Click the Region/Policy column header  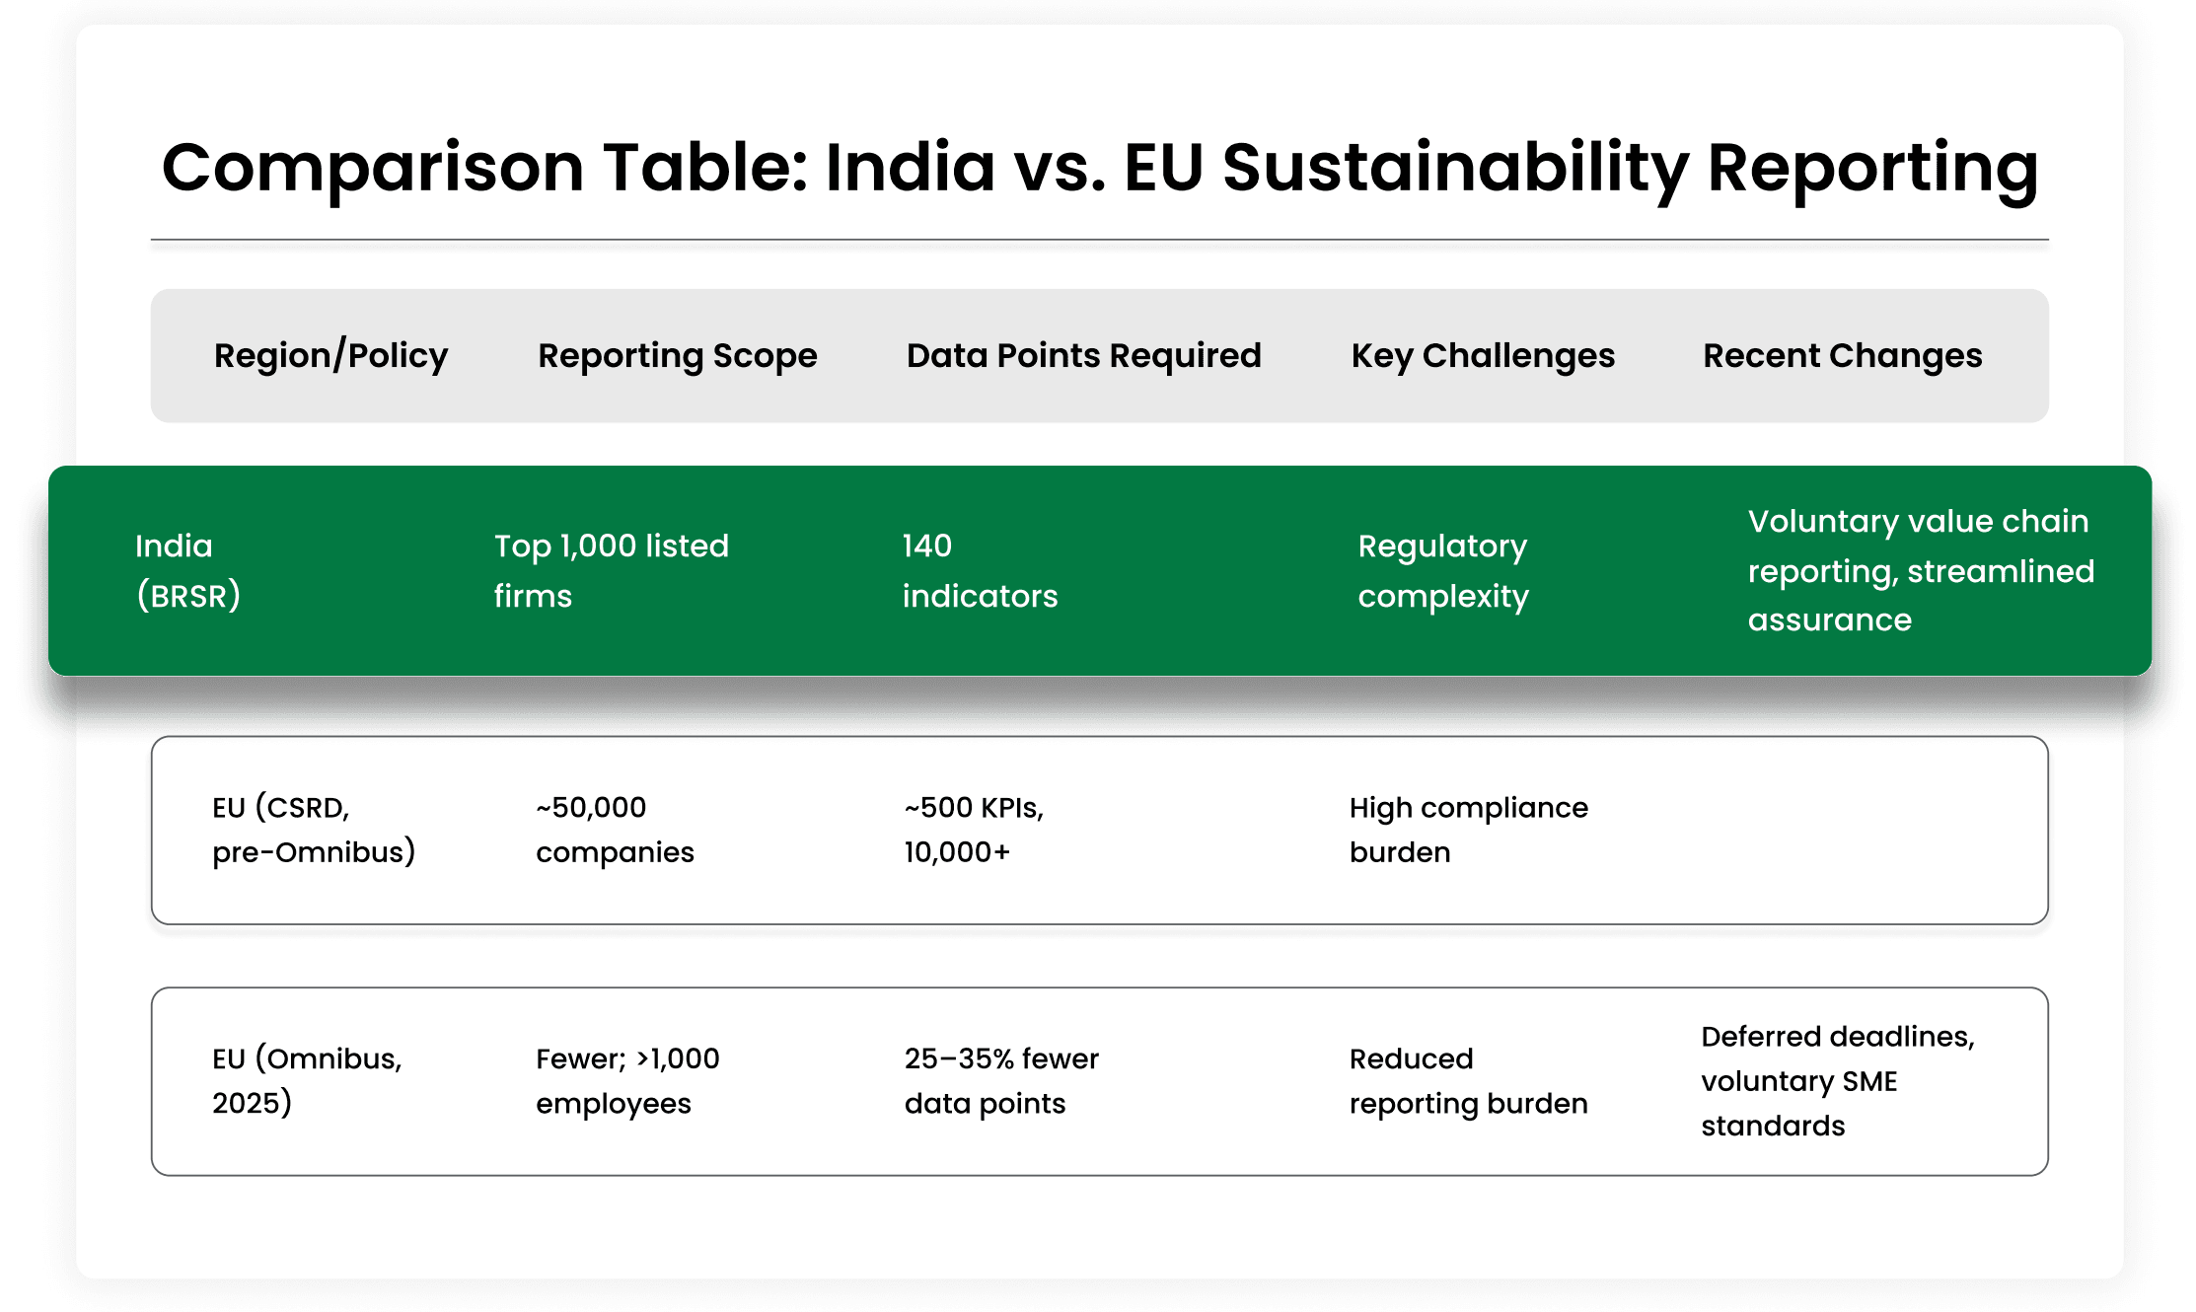coord(330,356)
